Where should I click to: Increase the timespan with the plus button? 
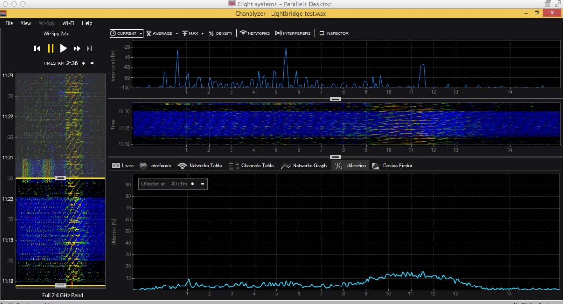click(x=84, y=63)
